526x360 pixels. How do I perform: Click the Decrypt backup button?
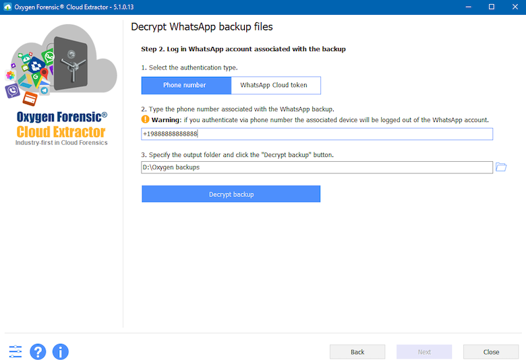[231, 194]
